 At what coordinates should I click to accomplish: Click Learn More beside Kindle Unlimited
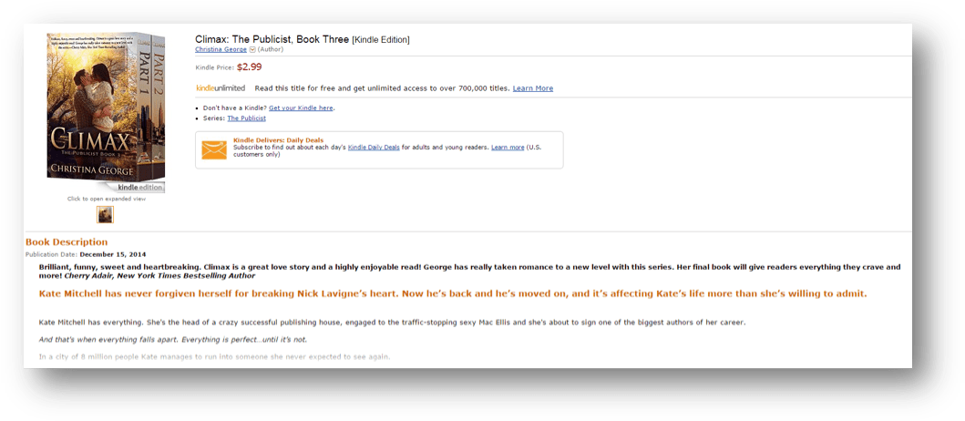(533, 88)
